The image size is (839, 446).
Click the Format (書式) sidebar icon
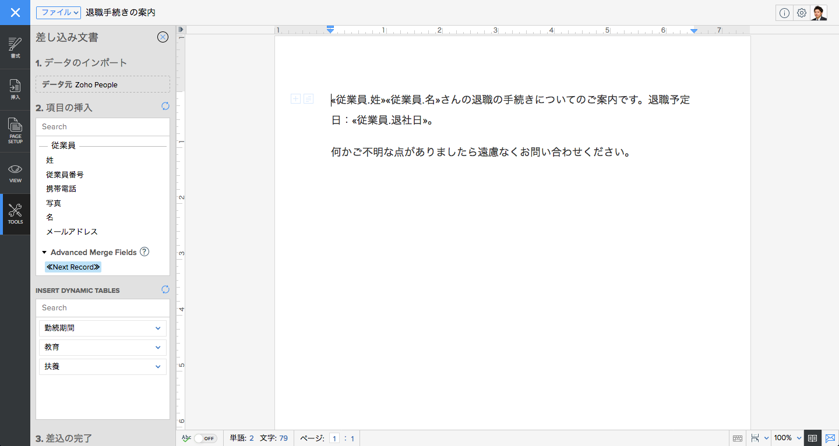click(x=15, y=48)
